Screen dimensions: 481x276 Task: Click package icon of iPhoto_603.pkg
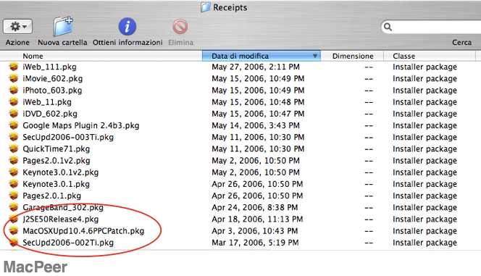point(14,90)
